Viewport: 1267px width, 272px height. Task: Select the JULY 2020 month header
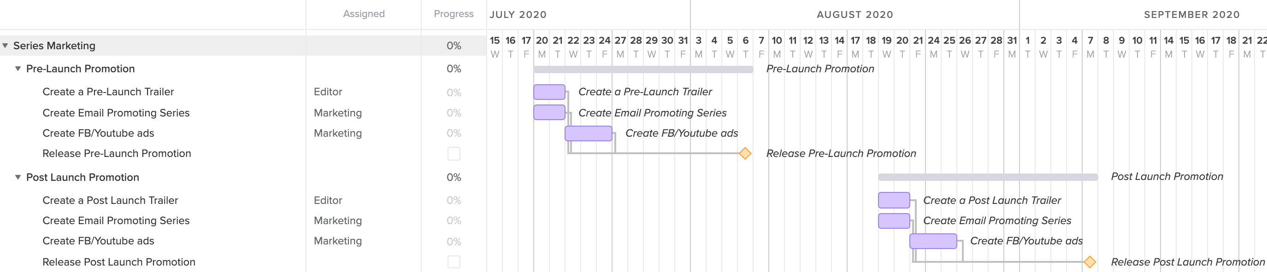click(x=518, y=15)
